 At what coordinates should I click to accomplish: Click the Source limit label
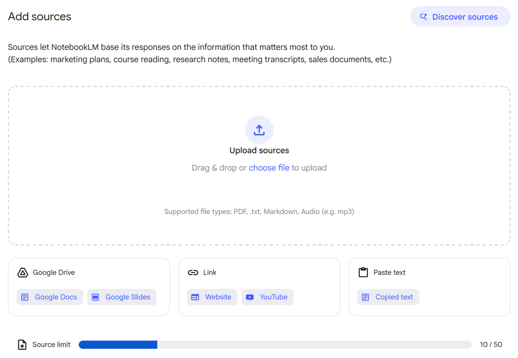(x=51, y=345)
